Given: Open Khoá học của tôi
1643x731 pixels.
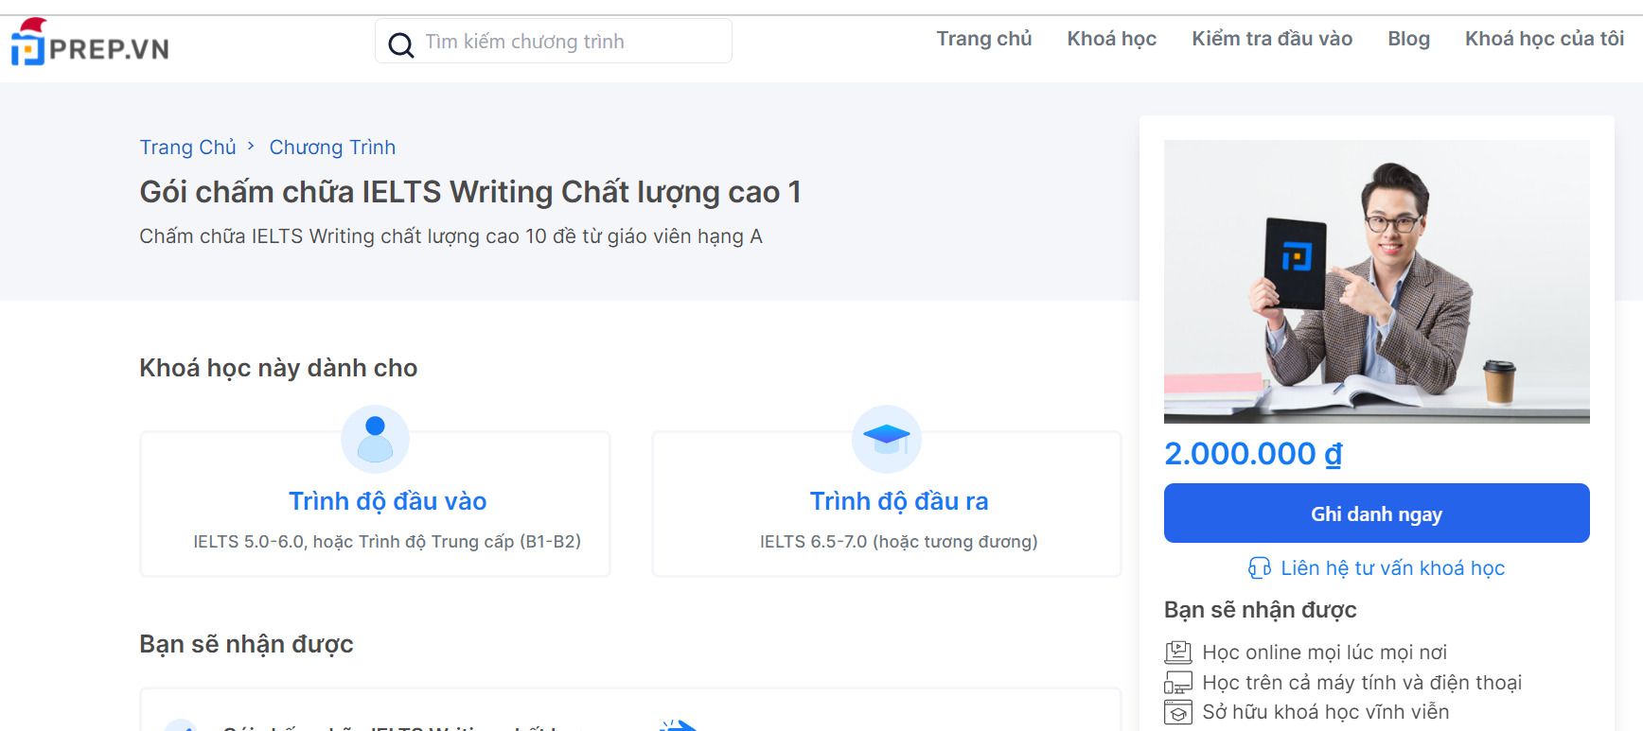Looking at the screenshot, I should (1544, 39).
